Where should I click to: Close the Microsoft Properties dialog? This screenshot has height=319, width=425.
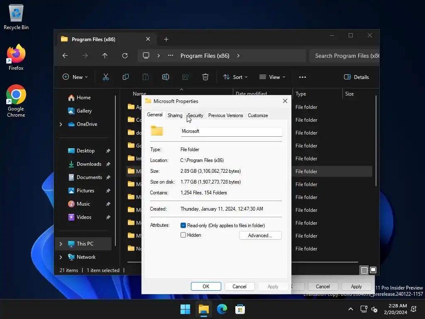click(285, 101)
